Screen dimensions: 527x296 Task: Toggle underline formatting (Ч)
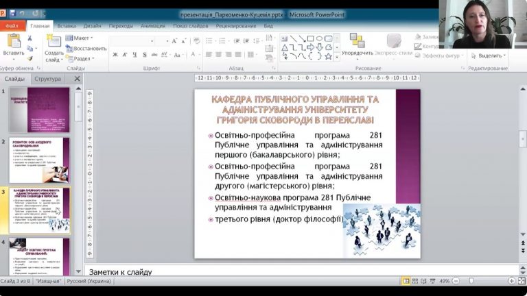point(134,54)
